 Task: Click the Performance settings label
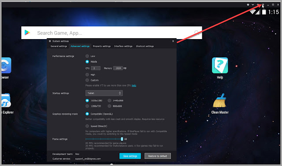(x=63, y=56)
